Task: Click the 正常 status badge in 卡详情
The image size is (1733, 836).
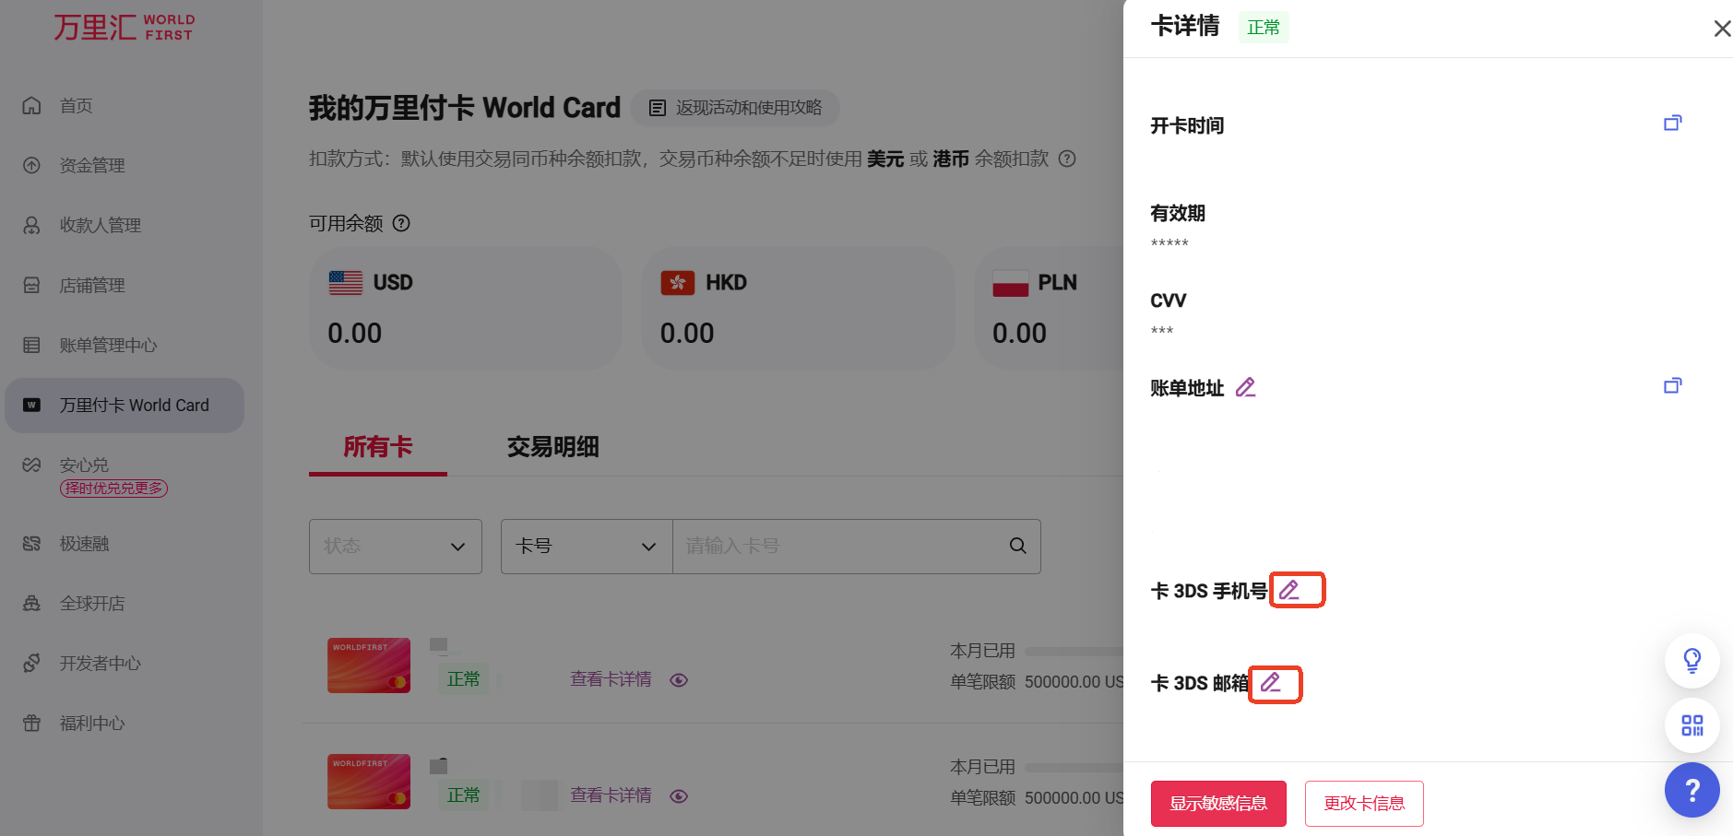Action: 1264,28
